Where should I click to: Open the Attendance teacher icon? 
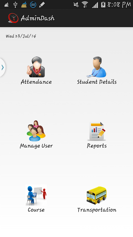(x=36, y=67)
